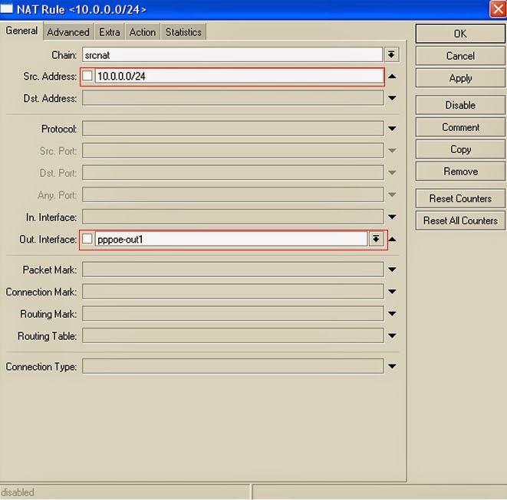This screenshot has height=500, width=507.
Task: Click the NAT Rule window title icon
Action: pos(7,8)
